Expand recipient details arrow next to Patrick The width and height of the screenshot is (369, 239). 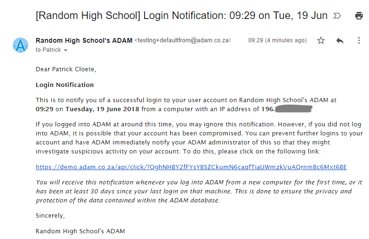tap(66, 50)
